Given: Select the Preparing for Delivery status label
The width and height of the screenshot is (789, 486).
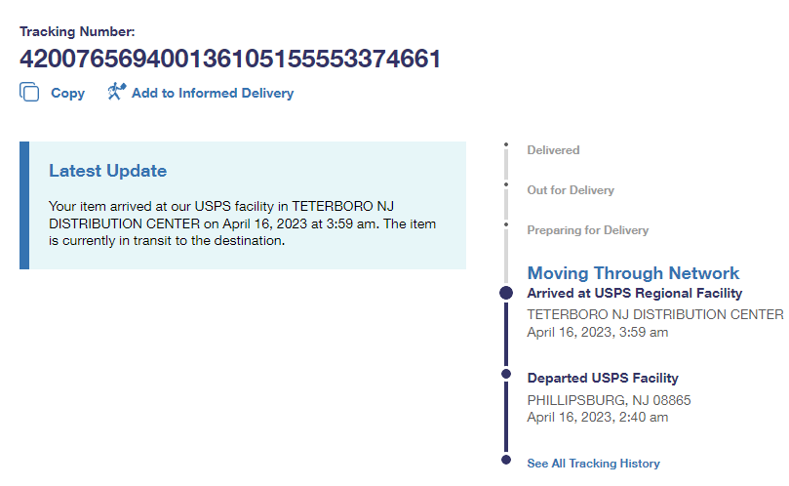Looking at the screenshot, I should click(587, 230).
